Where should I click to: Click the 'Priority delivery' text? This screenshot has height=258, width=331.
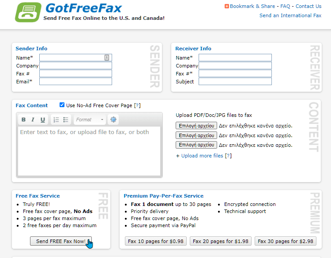click(150, 211)
